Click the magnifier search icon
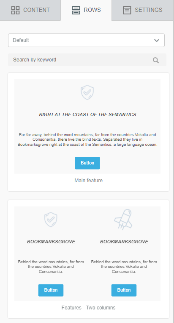Image resolution: width=174 pixels, height=323 pixels. [156, 60]
